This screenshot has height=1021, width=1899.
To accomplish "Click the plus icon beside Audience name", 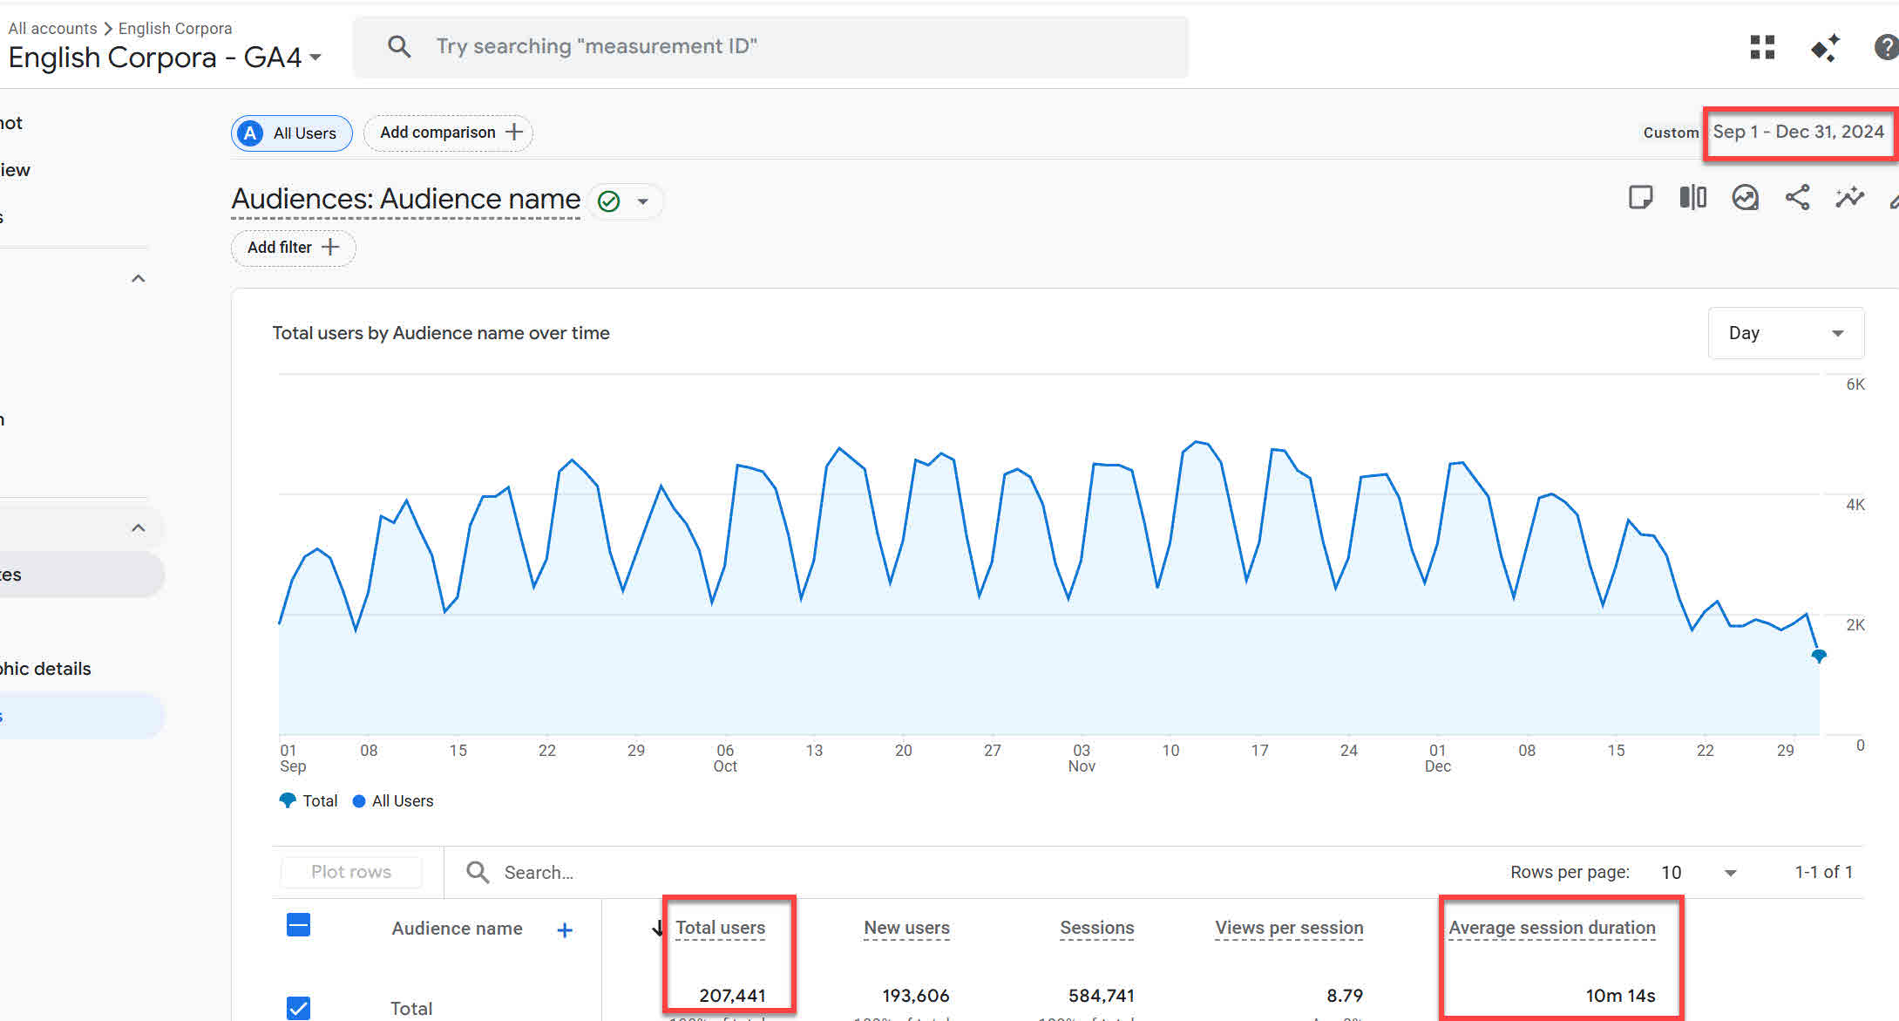I will coord(565,930).
